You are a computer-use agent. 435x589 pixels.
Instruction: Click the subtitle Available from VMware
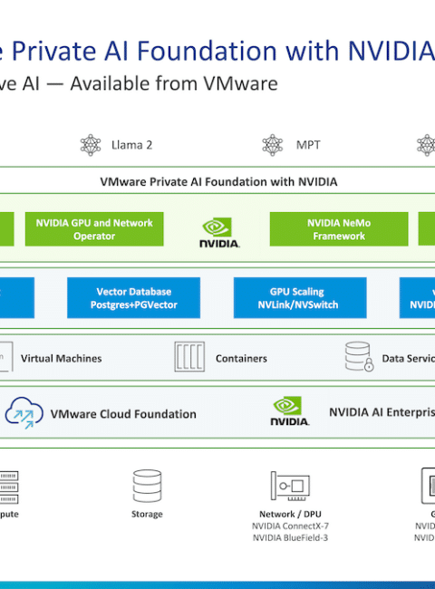click(174, 83)
